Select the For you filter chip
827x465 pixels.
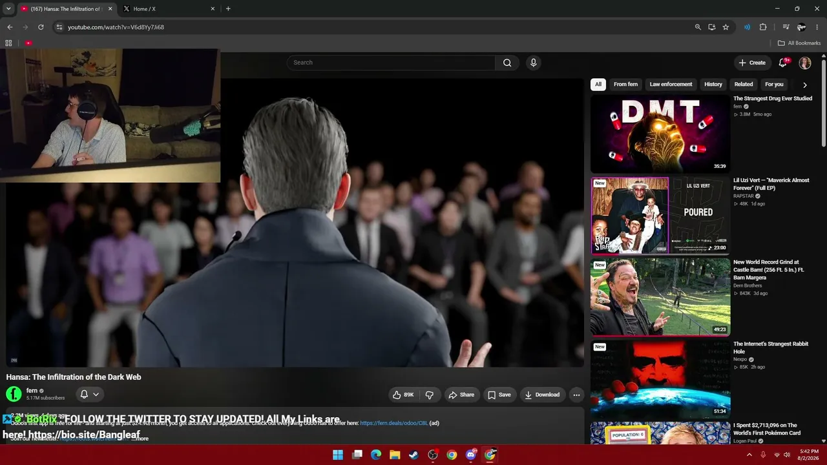774,85
